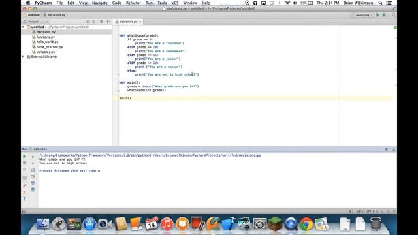Expand External Libraries node

[24, 57]
